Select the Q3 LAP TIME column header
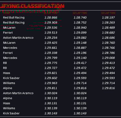 (108, 13)
